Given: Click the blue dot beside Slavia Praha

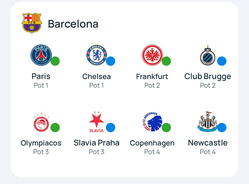Looking at the screenshot, I should tap(111, 128).
